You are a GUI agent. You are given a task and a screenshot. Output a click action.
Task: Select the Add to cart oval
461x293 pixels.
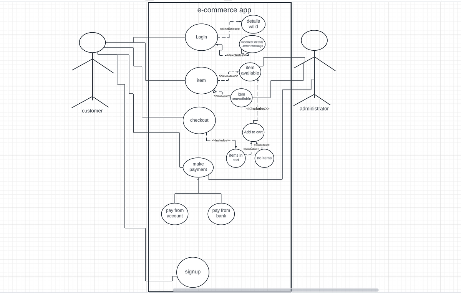pyautogui.click(x=253, y=132)
